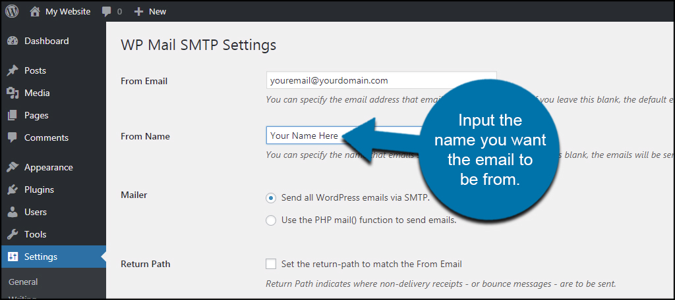Screen dimensions: 675x300
Task: Click the Media icon in sidebar
Action: (x=13, y=93)
